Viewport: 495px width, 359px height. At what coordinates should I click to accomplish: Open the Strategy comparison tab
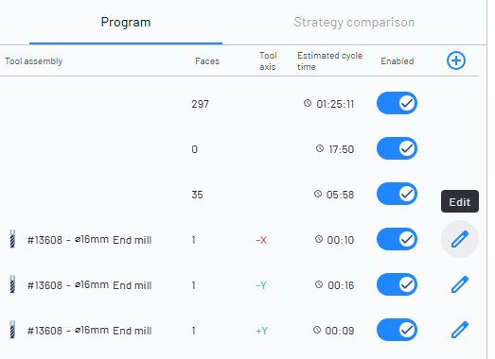[354, 23]
